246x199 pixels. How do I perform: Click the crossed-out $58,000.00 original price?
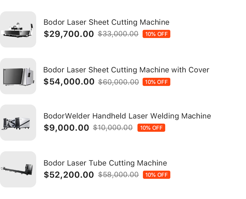118,175
